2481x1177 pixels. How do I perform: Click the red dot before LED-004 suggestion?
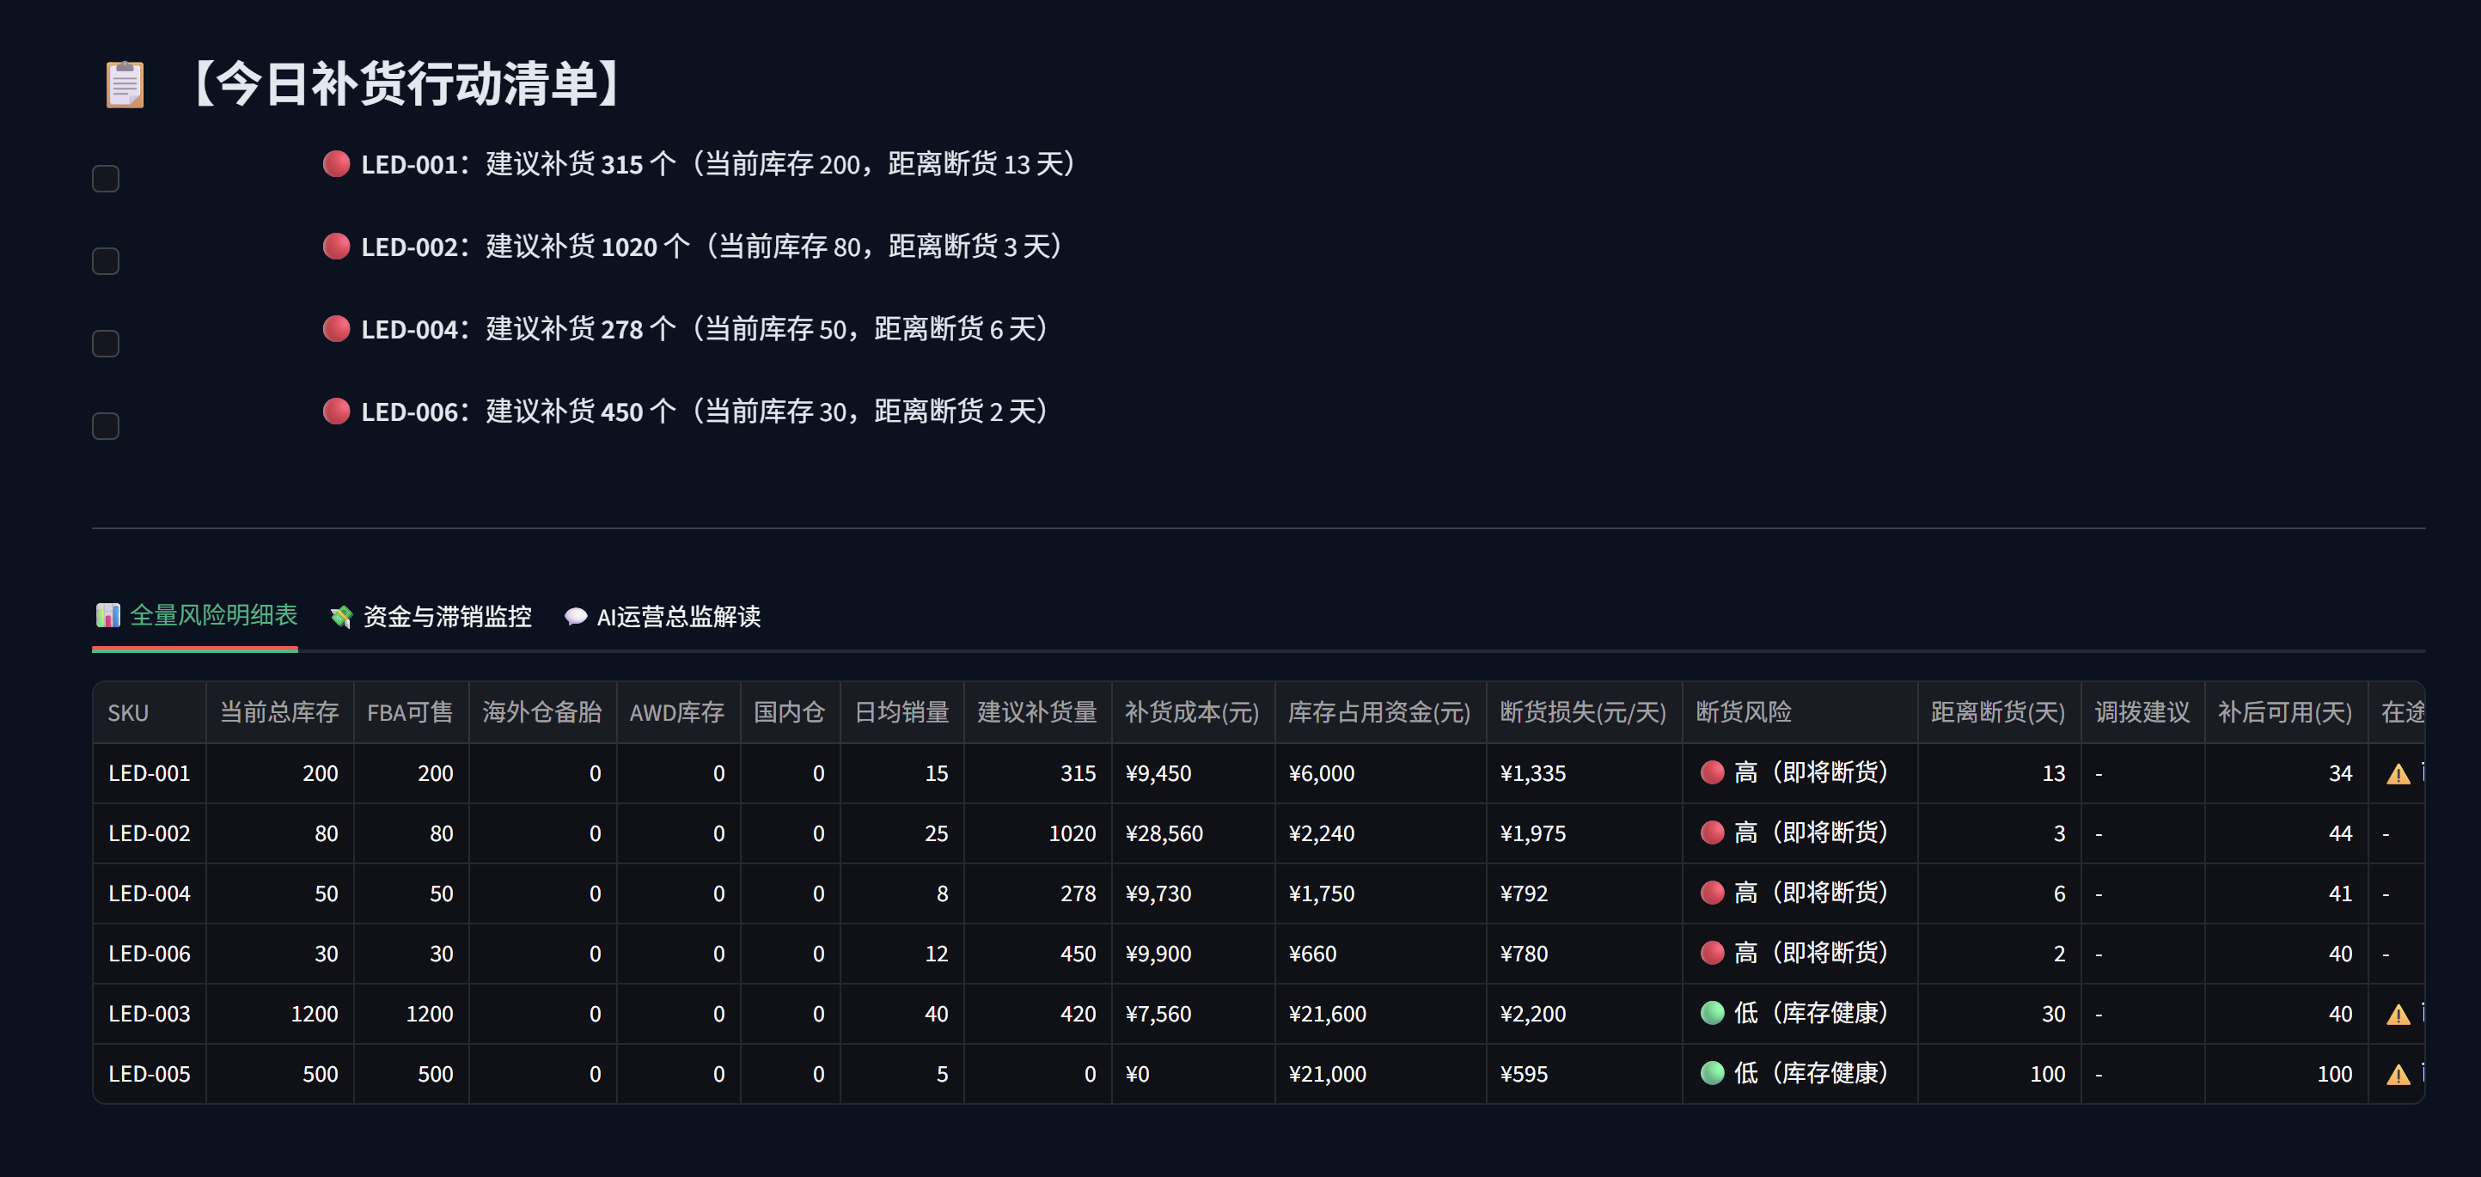pyautogui.click(x=336, y=328)
